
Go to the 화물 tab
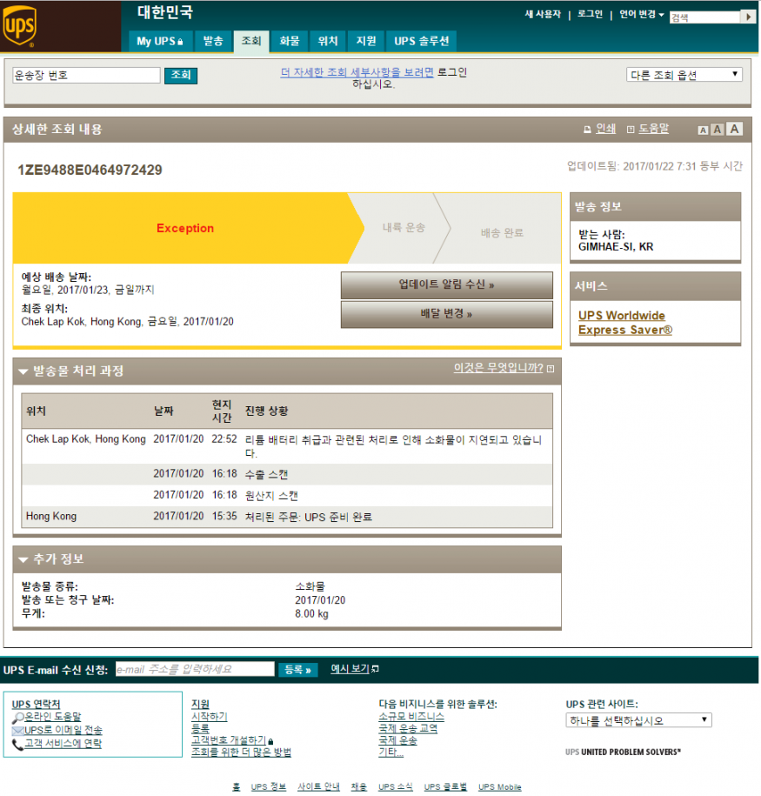point(290,41)
